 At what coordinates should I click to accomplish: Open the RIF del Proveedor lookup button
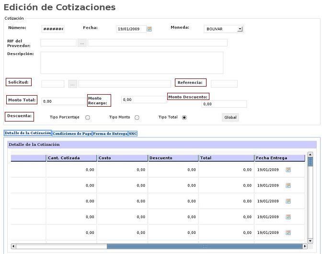point(82,43)
